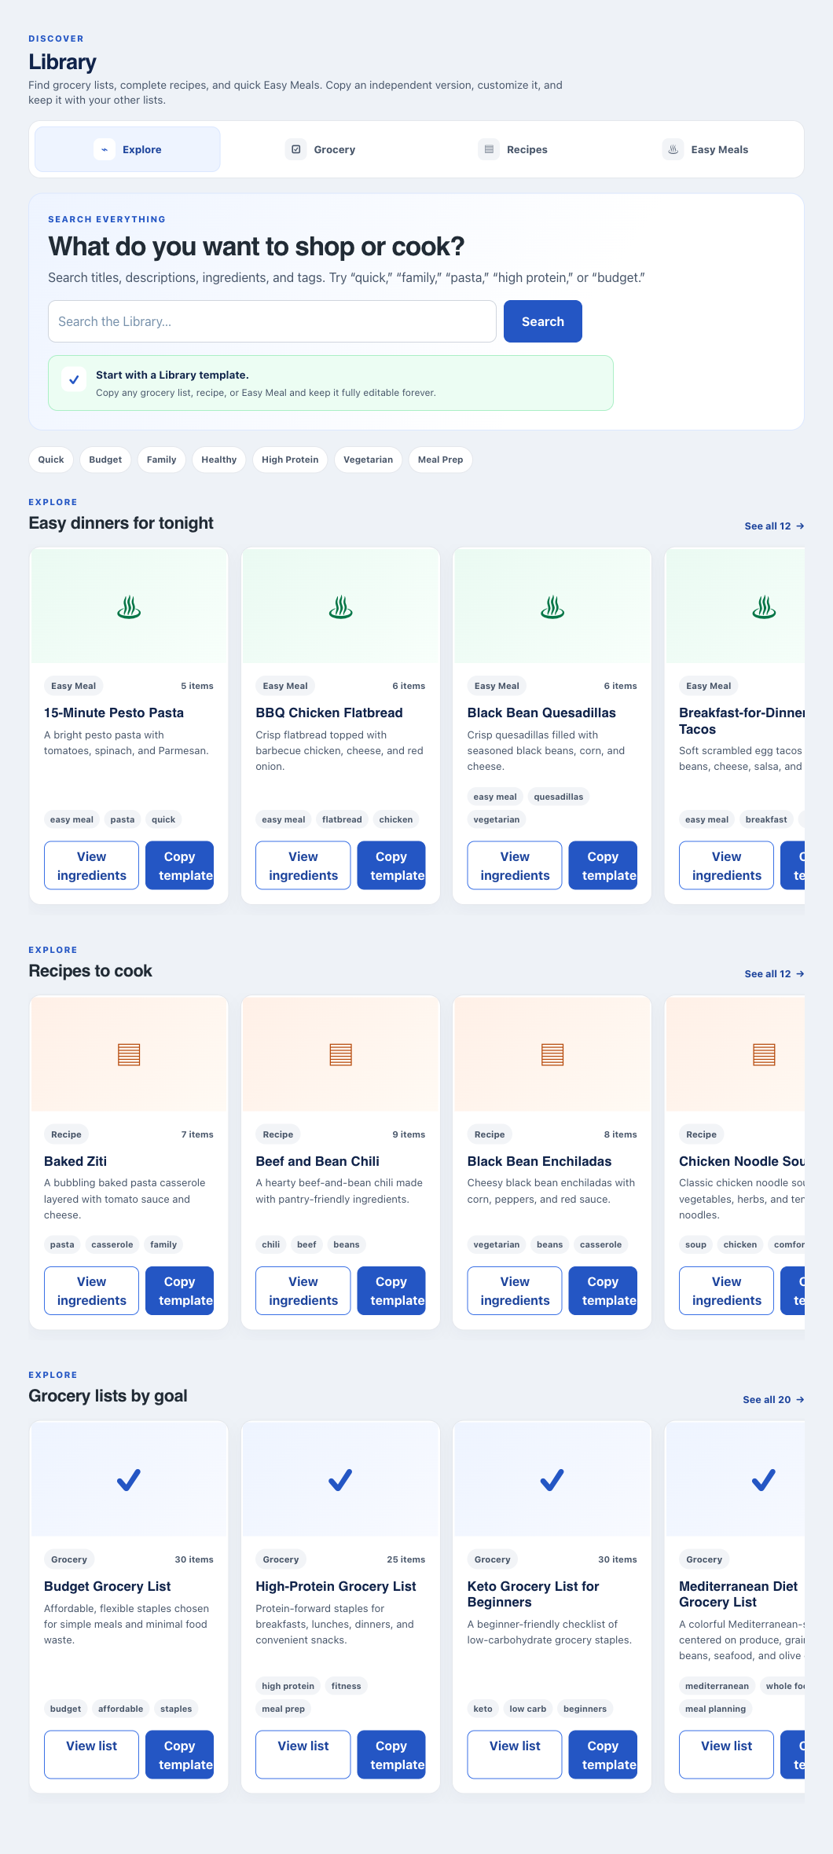Image resolution: width=833 pixels, height=1854 pixels.
Task: Copy template for Beef and Bean Chili
Action: [391, 1291]
